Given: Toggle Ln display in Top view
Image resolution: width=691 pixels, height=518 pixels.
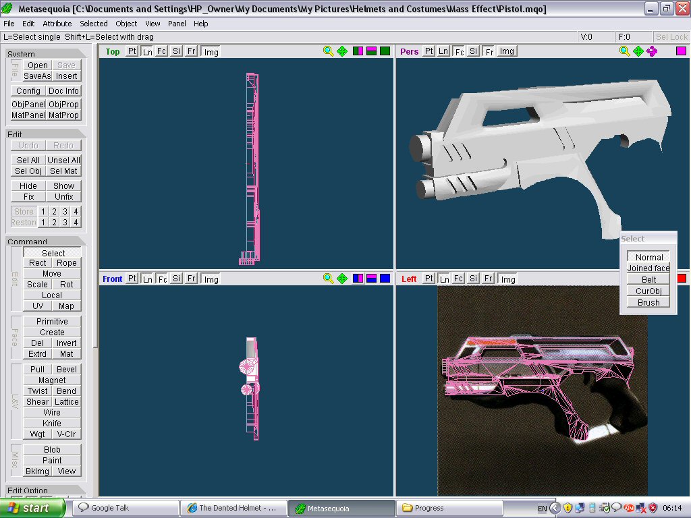Looking at the screenshot, I should point(147,51).
